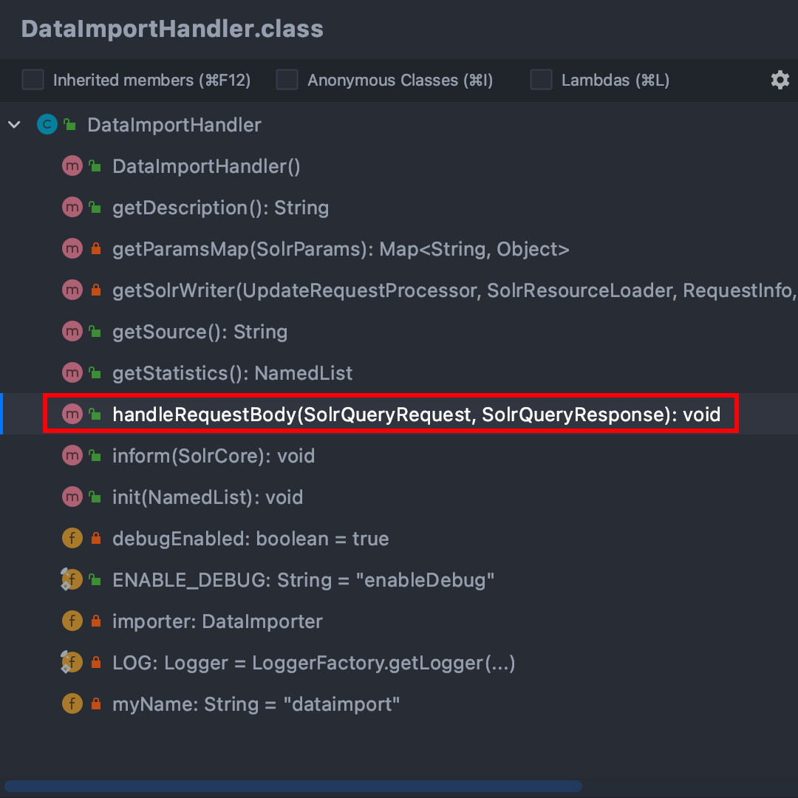This screenshot has height=798, width=798.
Task: Select the DataImportHandler() constructor
Action: [206, 166]
